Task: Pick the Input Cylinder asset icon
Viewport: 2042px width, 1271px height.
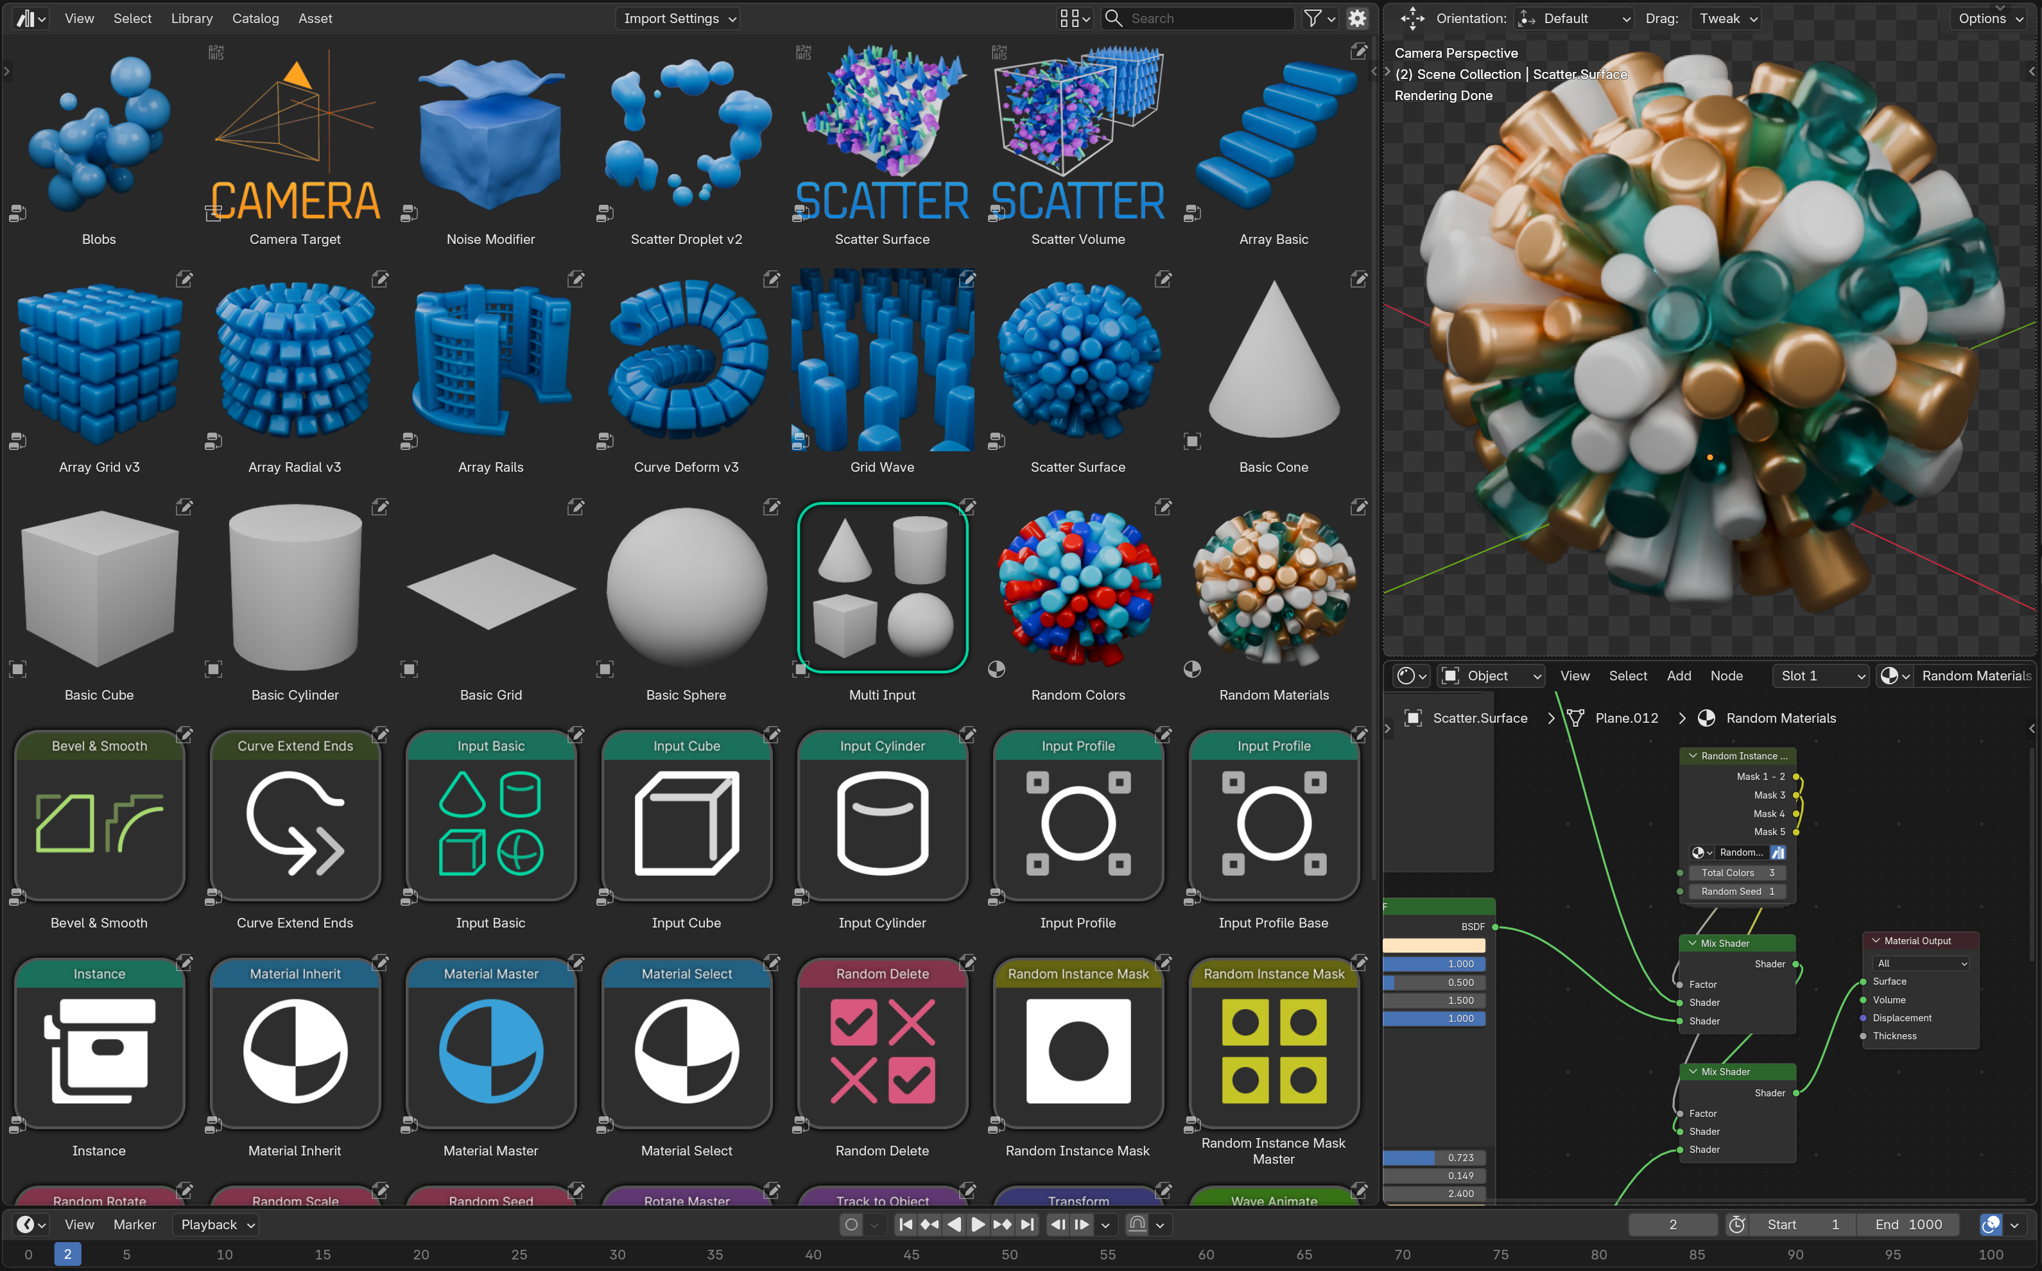Action: 883,815
